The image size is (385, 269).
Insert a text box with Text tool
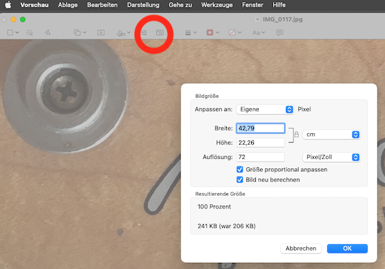coord(101,33)
